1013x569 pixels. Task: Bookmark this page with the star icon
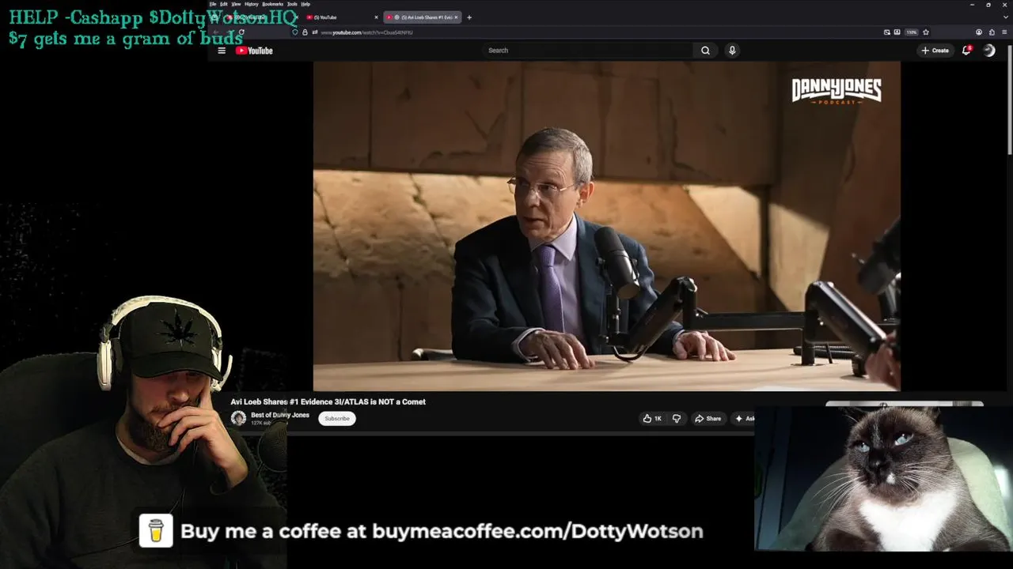click(926, 32)
